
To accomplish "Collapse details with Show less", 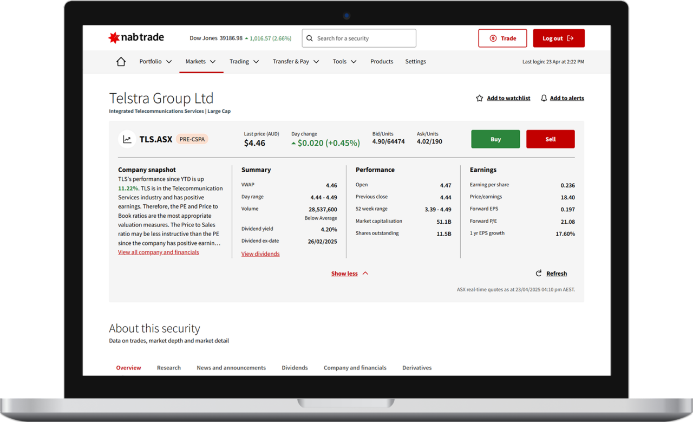I will pyautogui.click(x=349, y=274).
